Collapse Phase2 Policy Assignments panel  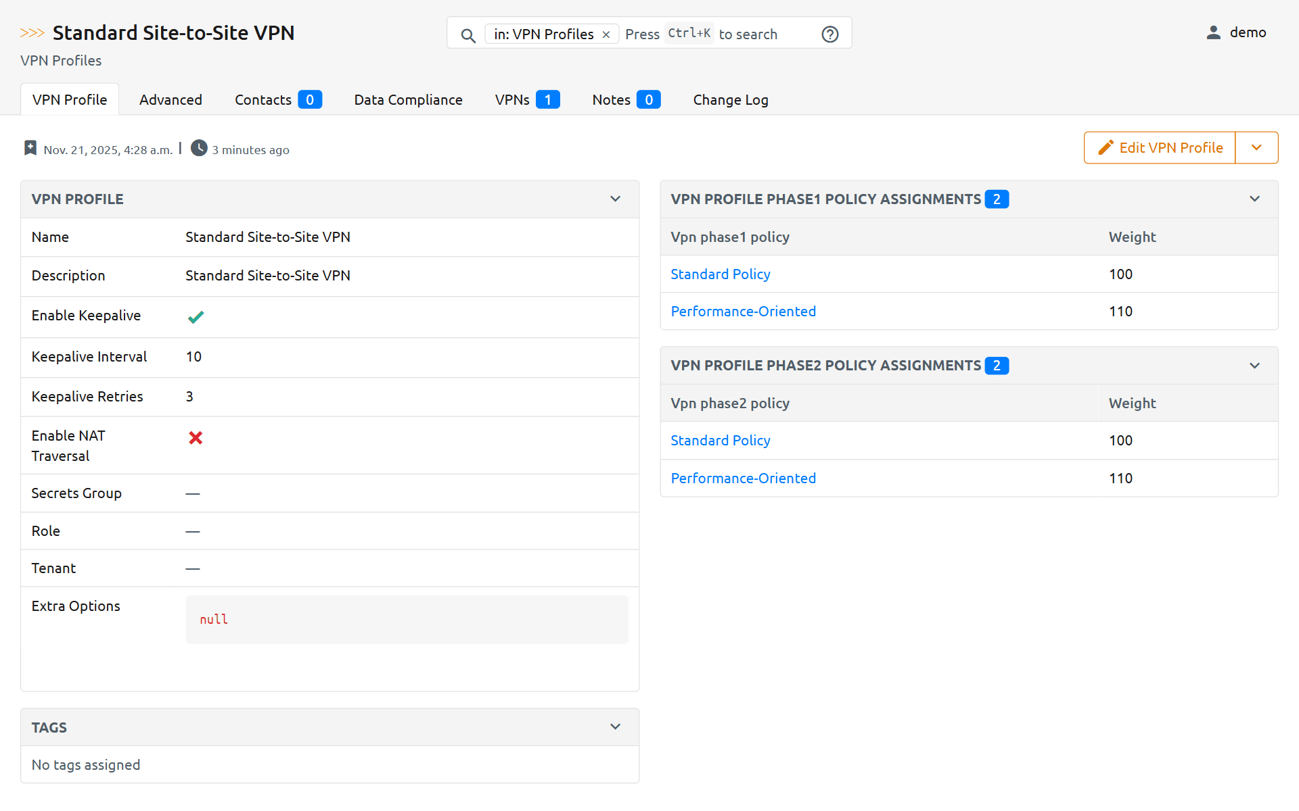1254,366
